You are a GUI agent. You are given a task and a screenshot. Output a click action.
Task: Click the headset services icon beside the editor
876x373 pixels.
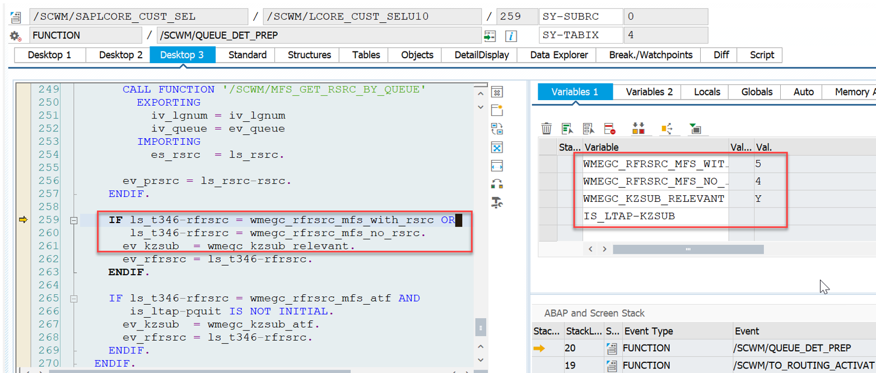[x=496, y=184]
